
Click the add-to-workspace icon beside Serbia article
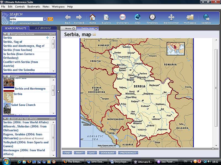tap(48, 38)
